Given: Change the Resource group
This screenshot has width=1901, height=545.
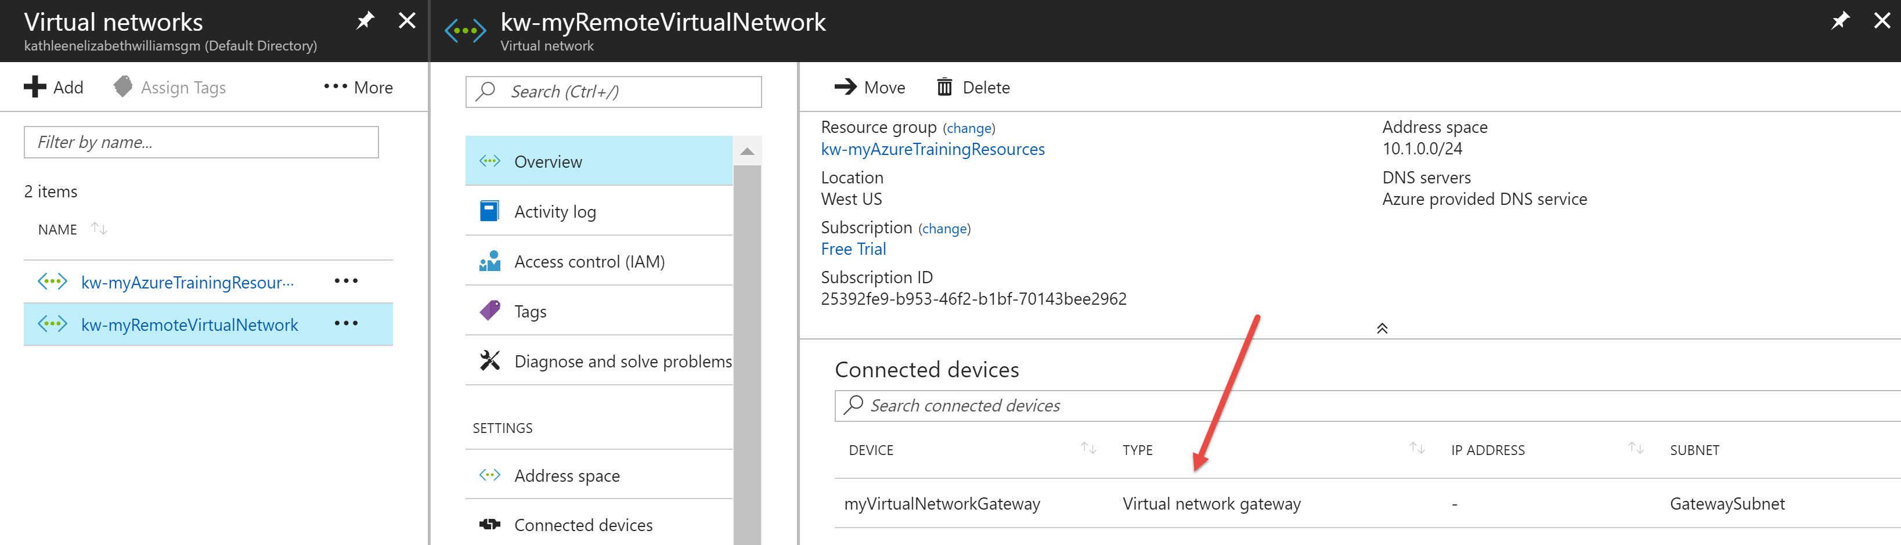Looking at the screenshot, I should tap(969, 128).
